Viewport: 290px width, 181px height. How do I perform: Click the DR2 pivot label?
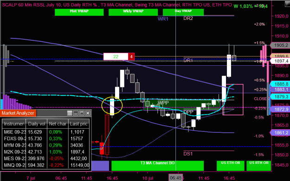pos(188,18)
